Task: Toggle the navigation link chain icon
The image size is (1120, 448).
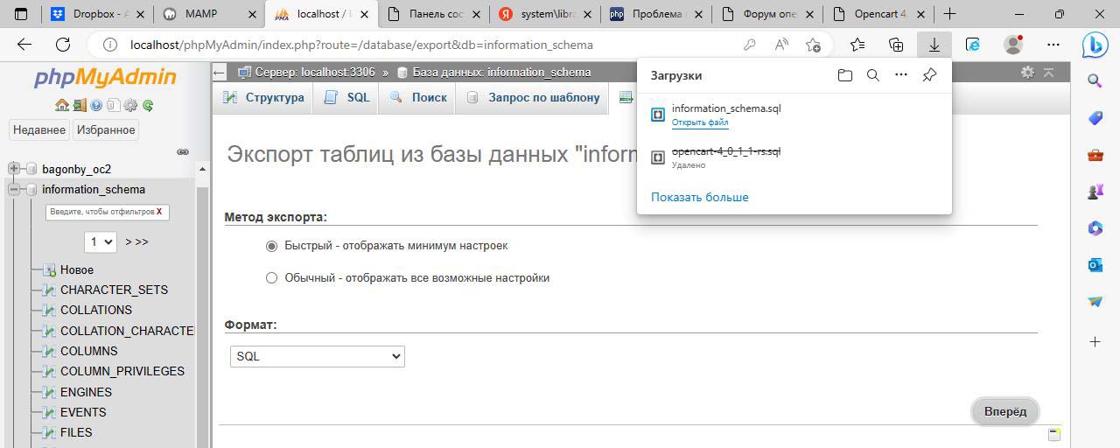Action: [x=183, y=151]
